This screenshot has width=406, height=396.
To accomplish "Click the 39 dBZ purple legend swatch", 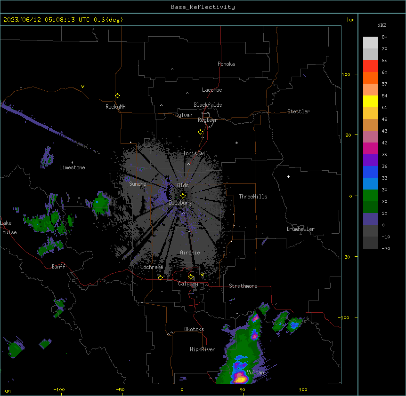I will click(370, 160).
